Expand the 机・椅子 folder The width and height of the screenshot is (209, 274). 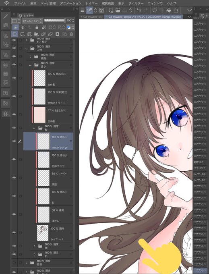click(x=27, y=40)
